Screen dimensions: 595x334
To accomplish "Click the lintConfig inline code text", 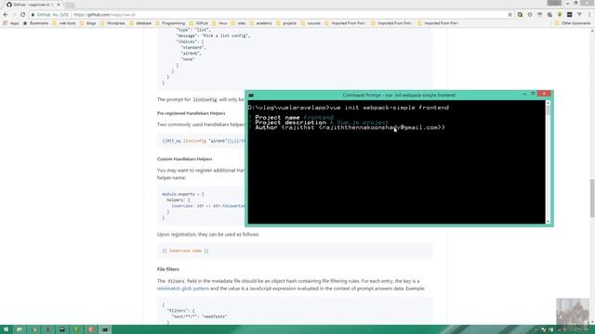I will 205,99.
